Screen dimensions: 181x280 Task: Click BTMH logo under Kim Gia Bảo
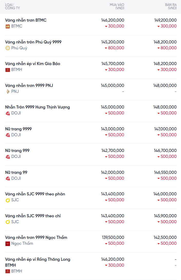pyautogui.click(x=8, y=70)
